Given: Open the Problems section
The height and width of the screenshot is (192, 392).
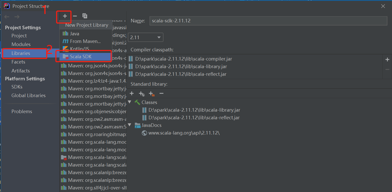Looking at the screenshot, I should 22,111.
